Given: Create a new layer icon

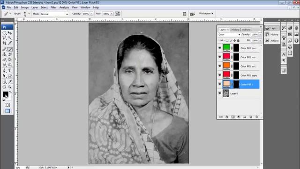Looking at the screenshot, I should (251, 117).
